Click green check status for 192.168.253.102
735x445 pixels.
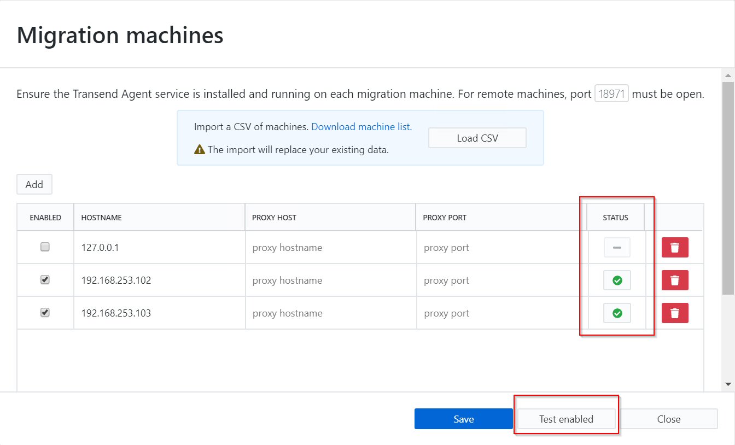[617, 280]
